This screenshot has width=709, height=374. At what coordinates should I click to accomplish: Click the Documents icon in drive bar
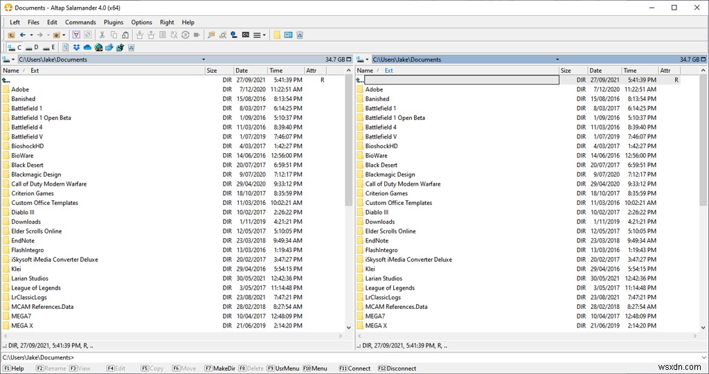66,47
